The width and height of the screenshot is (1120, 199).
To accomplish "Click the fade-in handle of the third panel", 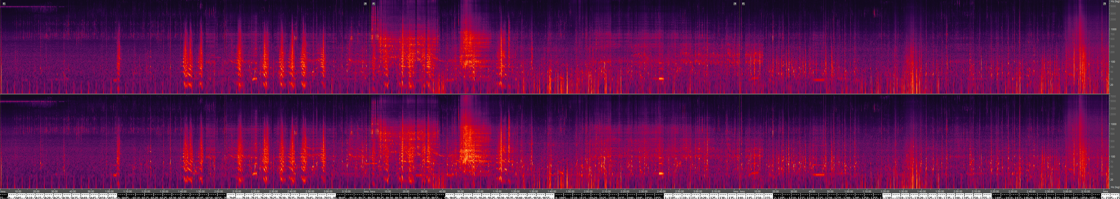I will click(743, 4).
